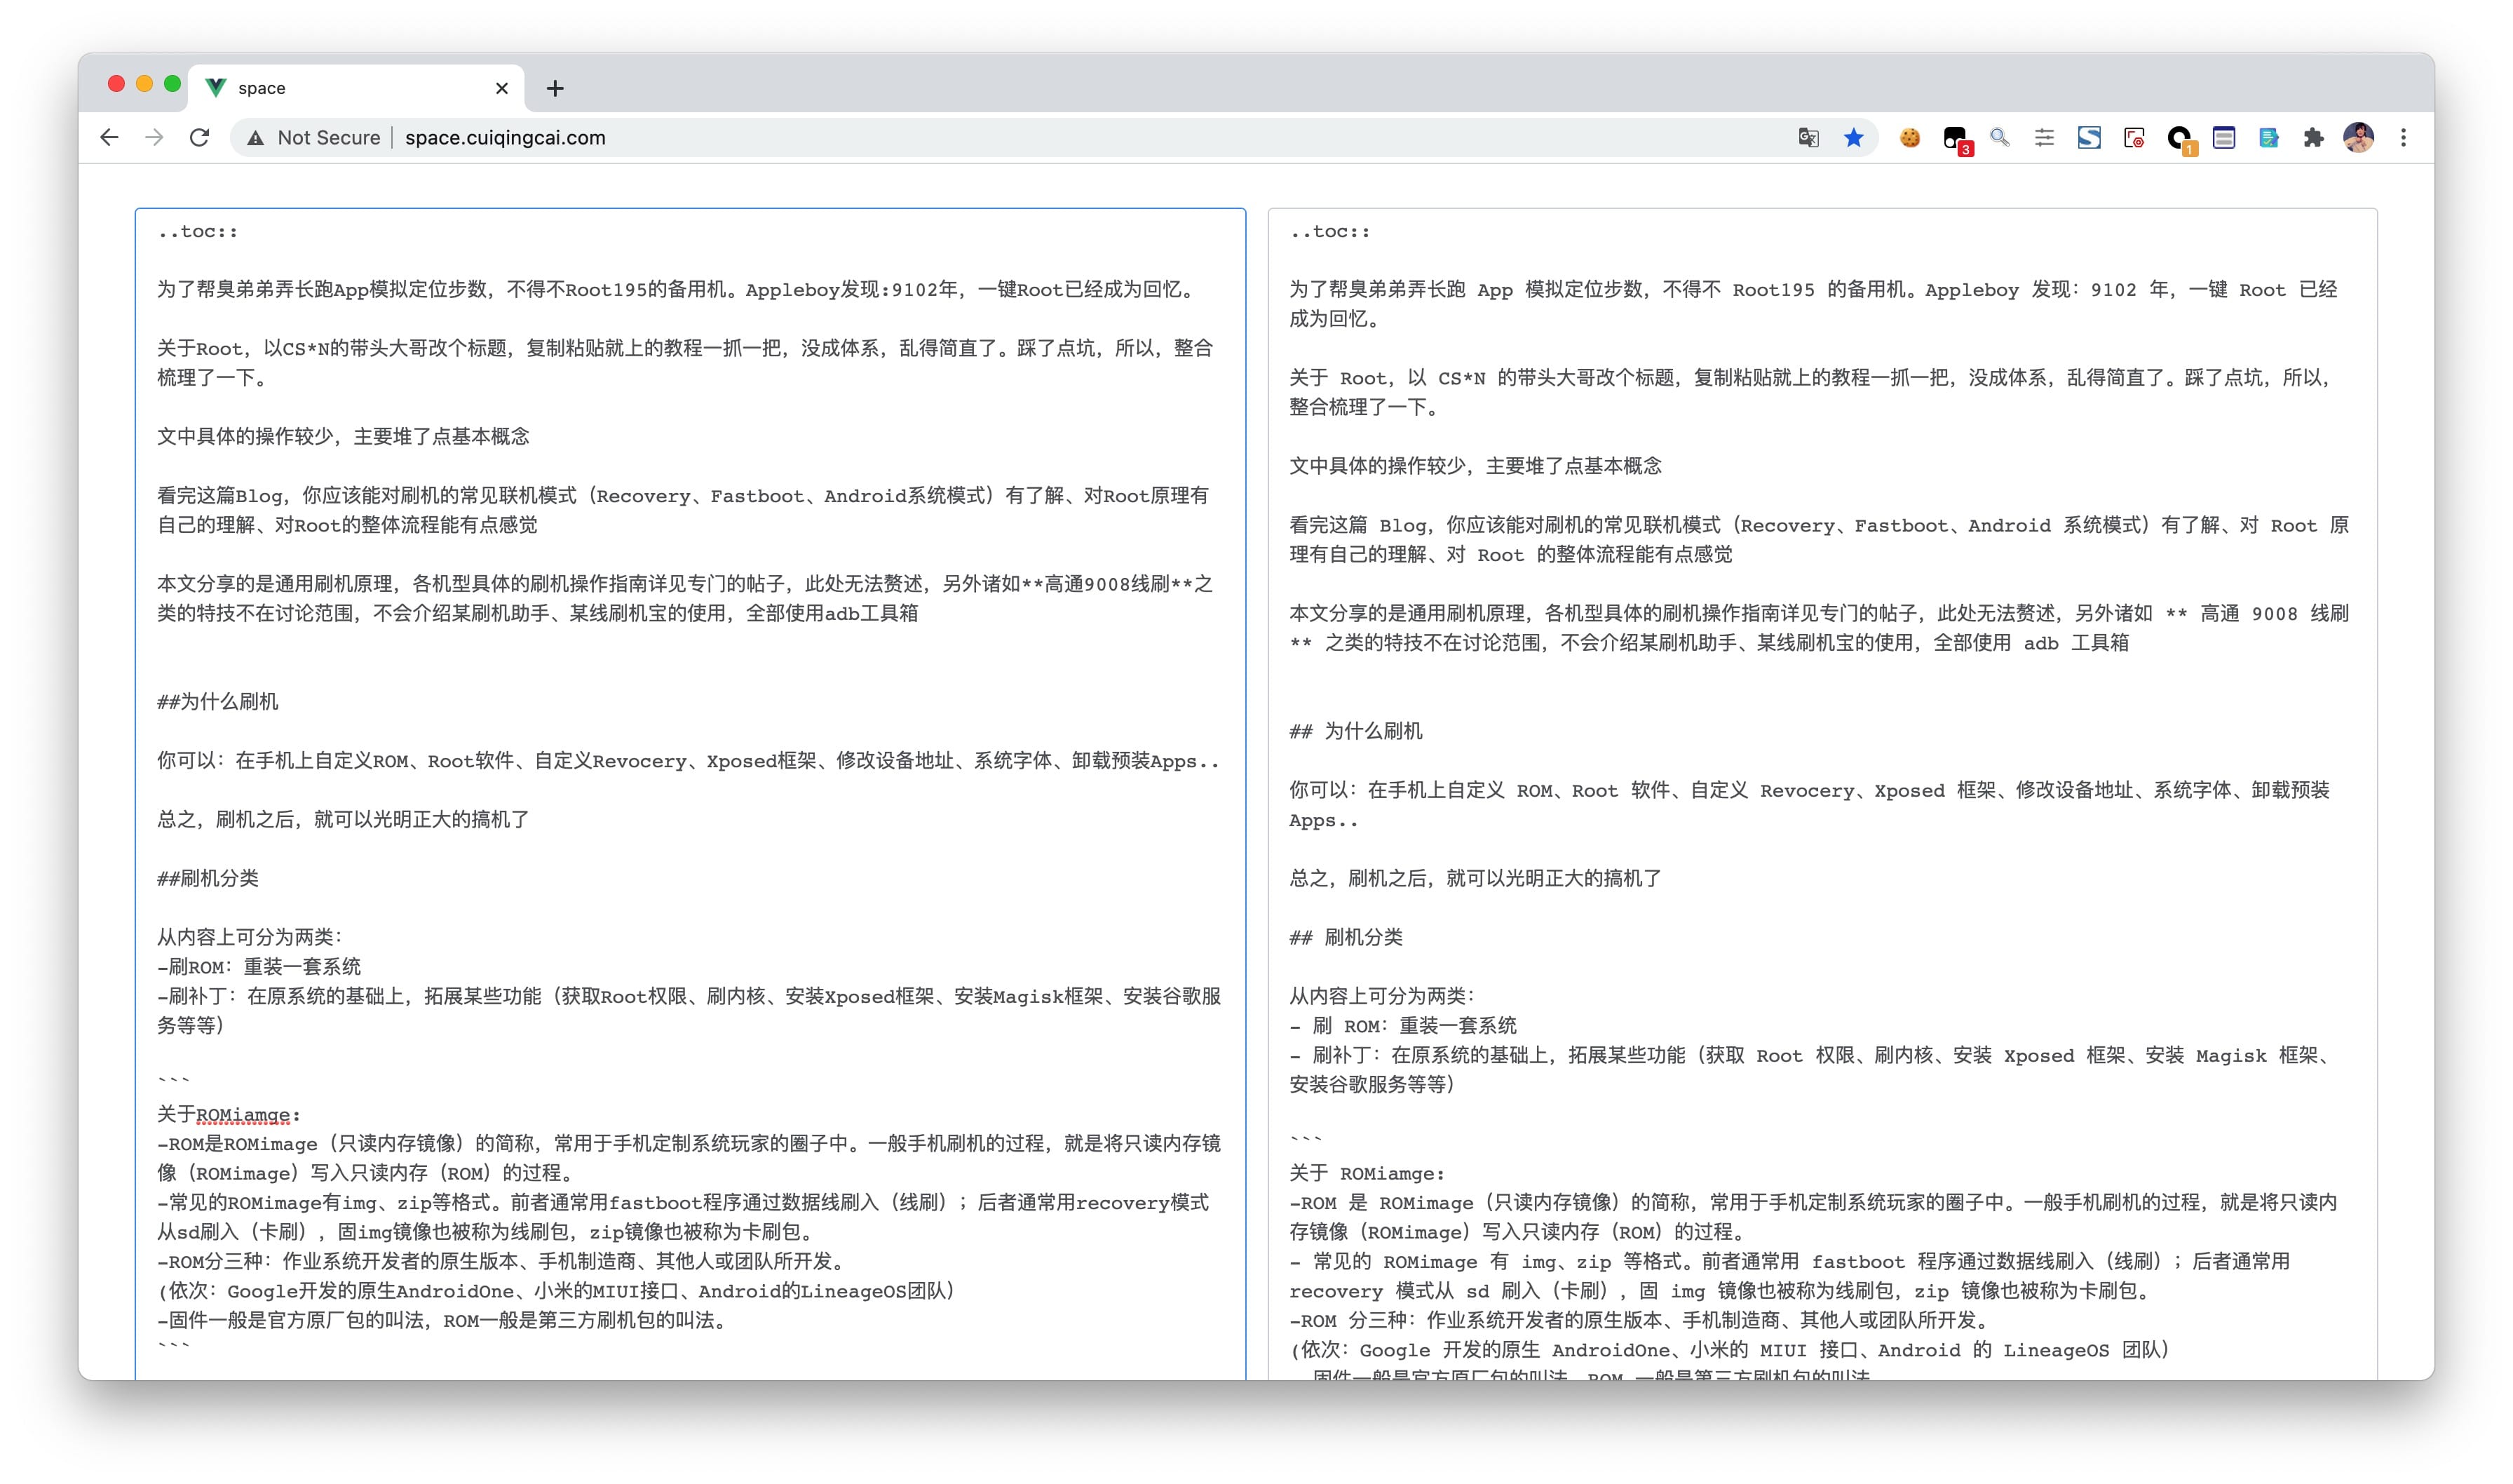Click the yellow minimize window button
The height and width of the screenshot is (1484, 2513).
[x=144, y=84]
